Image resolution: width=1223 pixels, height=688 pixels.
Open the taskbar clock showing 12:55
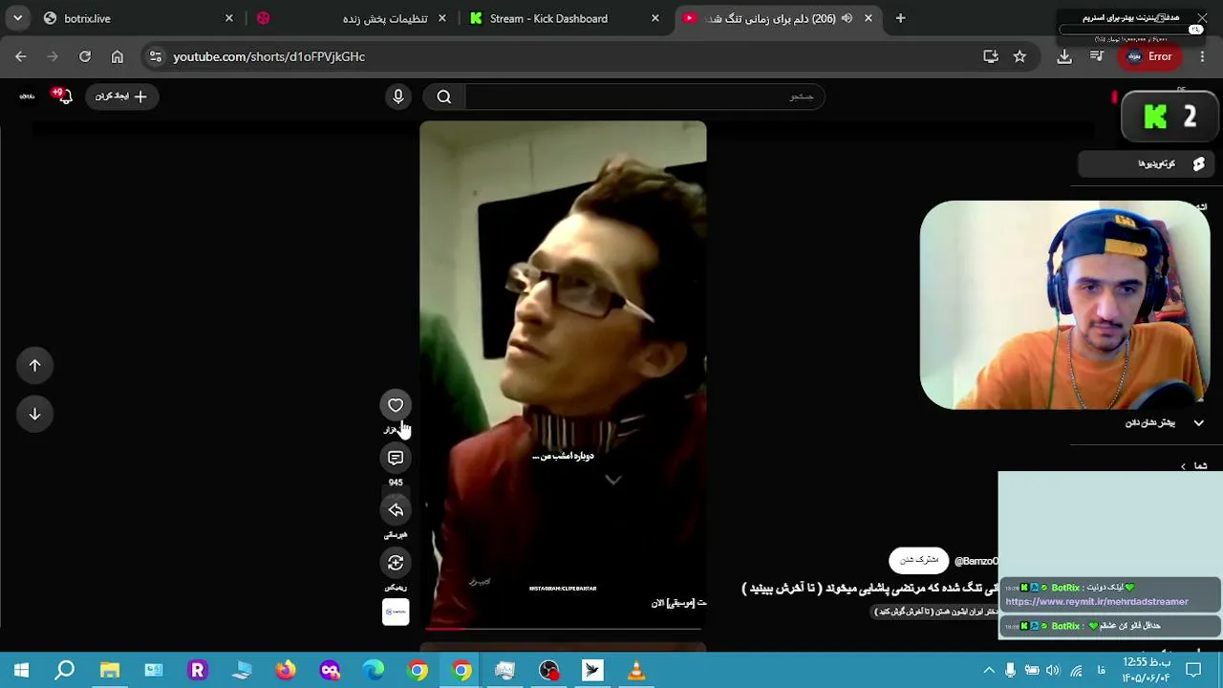coord(1146,670)
